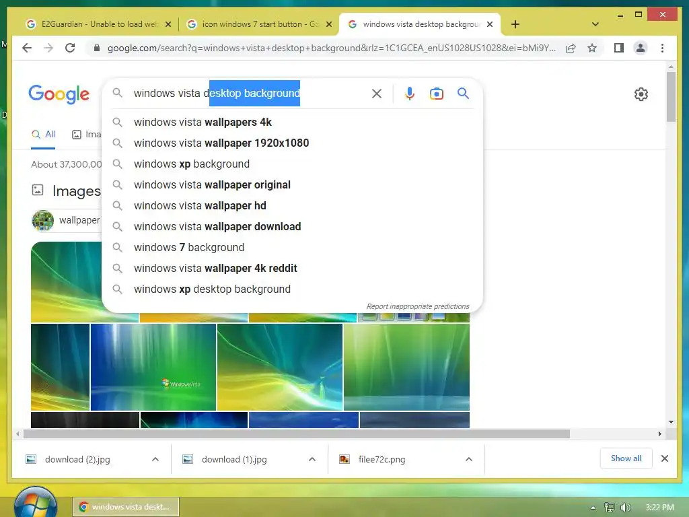Choose suggestion windows vista wallpaper 1920x1080

[x=292, y=143]
